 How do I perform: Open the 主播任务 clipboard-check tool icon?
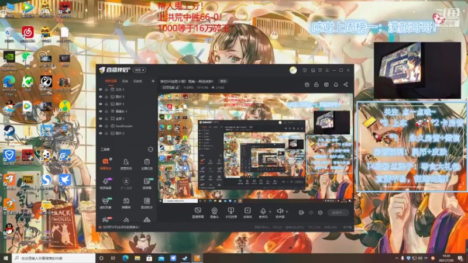(147, 164)
